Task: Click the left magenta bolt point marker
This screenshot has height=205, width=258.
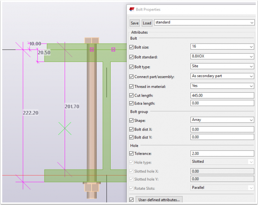Action: 92,50
